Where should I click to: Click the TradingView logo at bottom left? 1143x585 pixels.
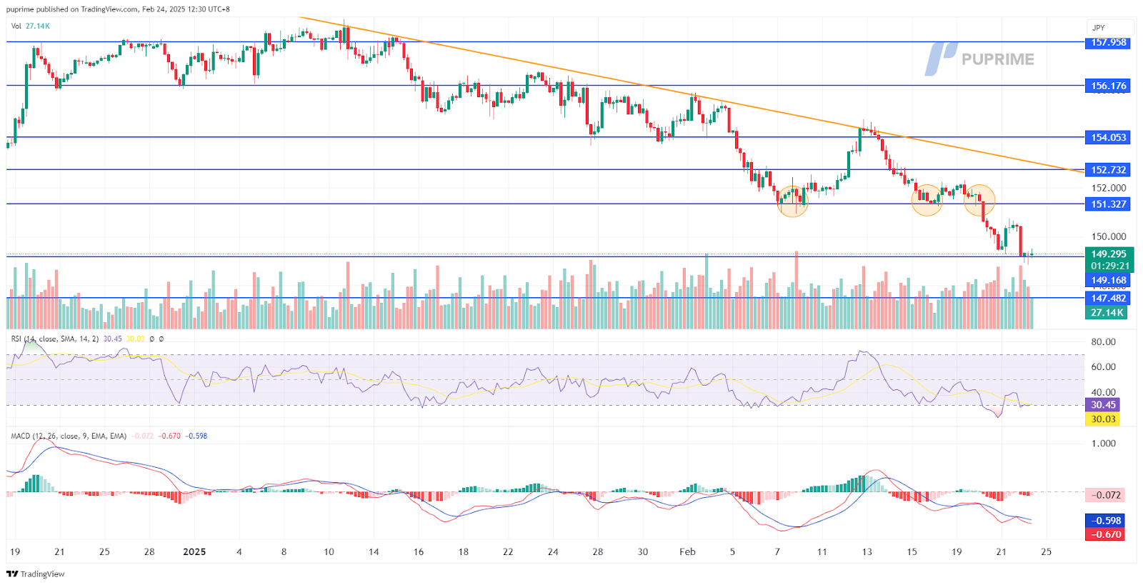[36, 574]
